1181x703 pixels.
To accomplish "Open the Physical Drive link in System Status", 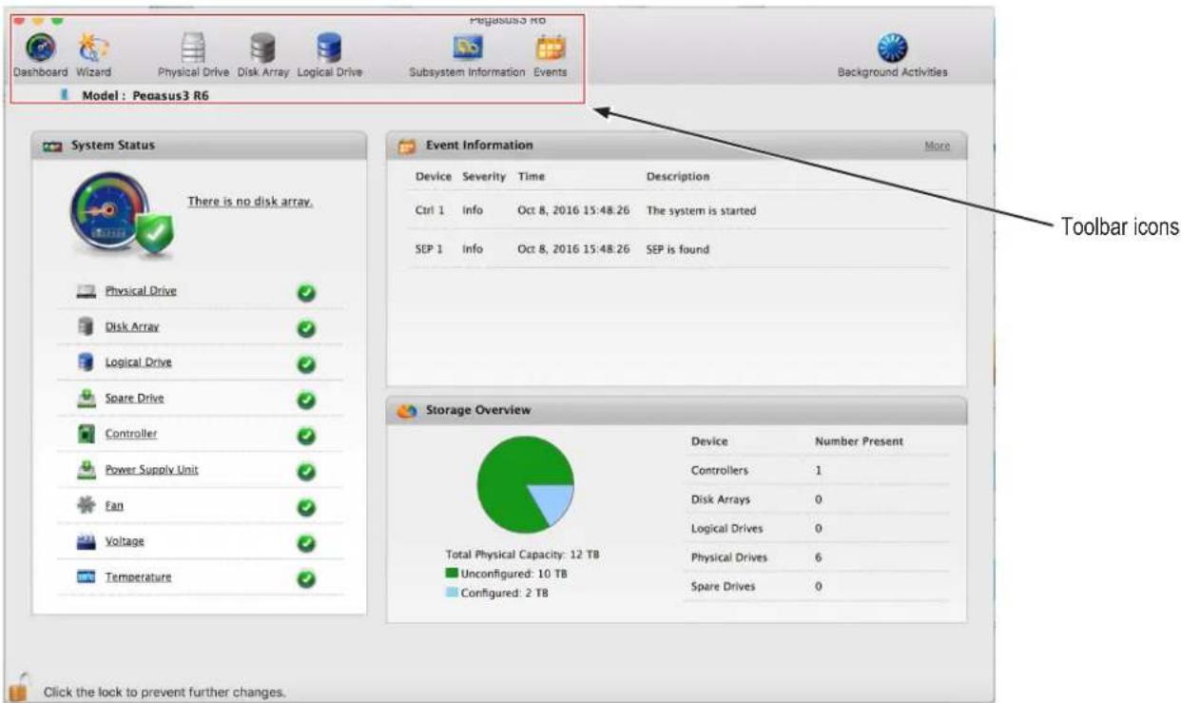I will point(141,291).
